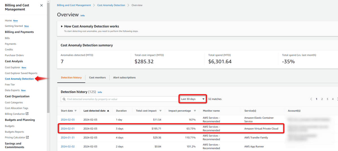This screenshot has height=151, width=338.
Task: Open the Last 30 days dropdown
Action: point(193,99)
